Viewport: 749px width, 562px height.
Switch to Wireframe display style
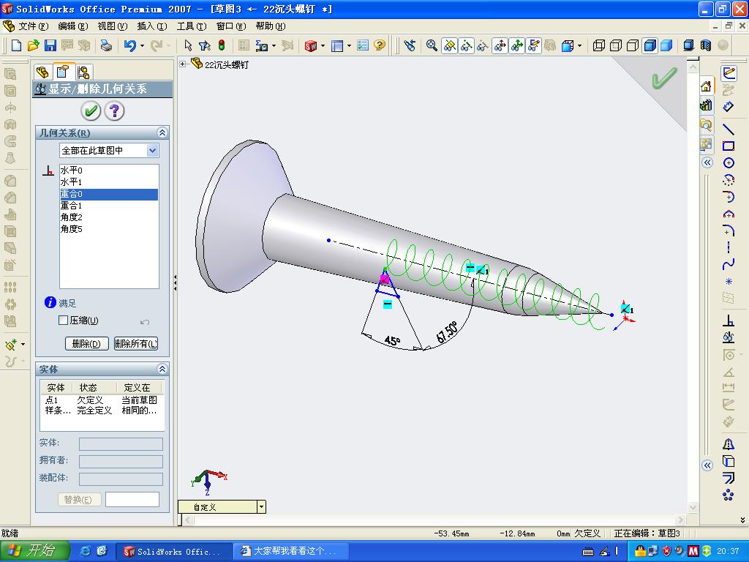[598, 45]
